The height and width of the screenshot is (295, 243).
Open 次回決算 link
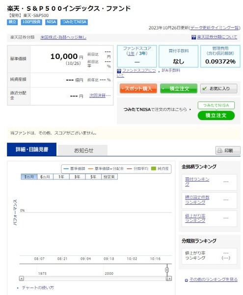point(97,95)
